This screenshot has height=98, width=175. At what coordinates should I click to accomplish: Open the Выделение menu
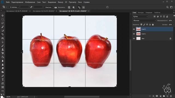(52, 2)
